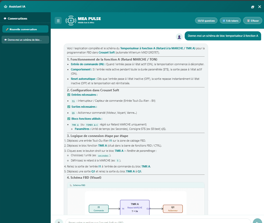Focus the question input field

[158, 221]
